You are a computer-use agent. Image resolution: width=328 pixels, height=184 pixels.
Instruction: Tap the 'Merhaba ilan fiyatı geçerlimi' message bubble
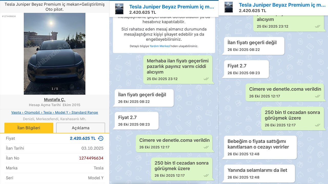(x=178, y=69)
